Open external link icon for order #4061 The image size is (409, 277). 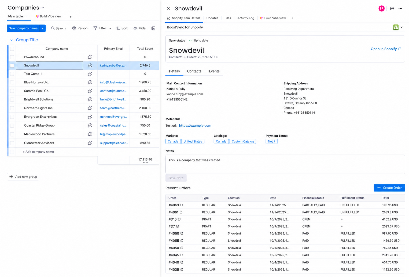[x=181, y=212]
